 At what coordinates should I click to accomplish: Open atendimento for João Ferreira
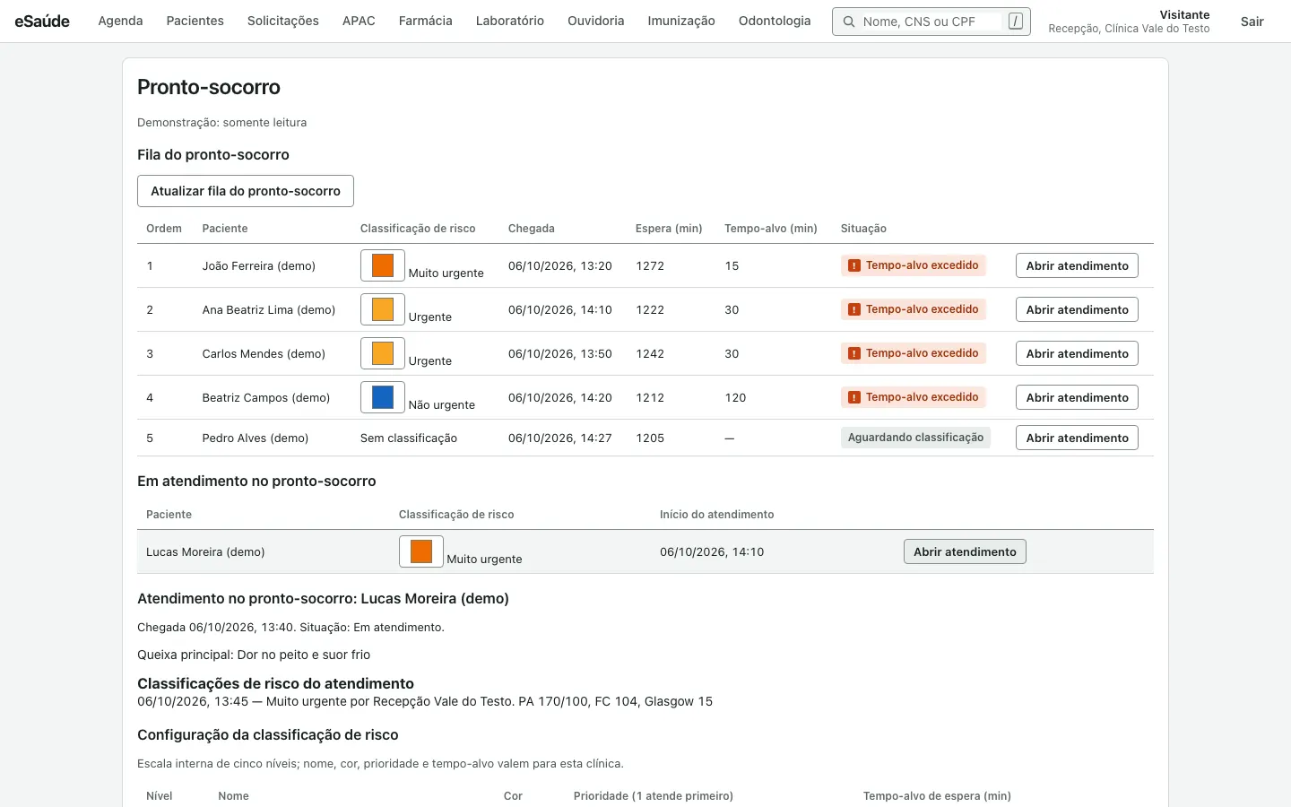coord(1077,265)
